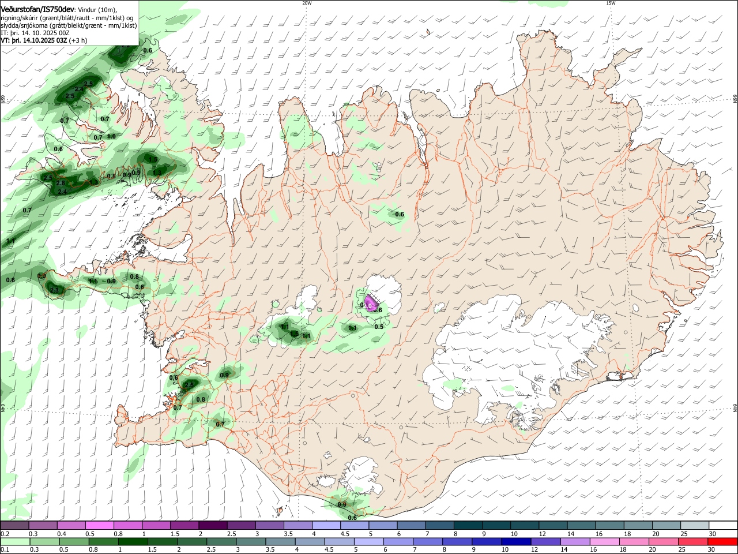Click the 0.1 pale green rain legend swatch
The image size is (738, 554).
pyautogui.click(x=14, y=541)
